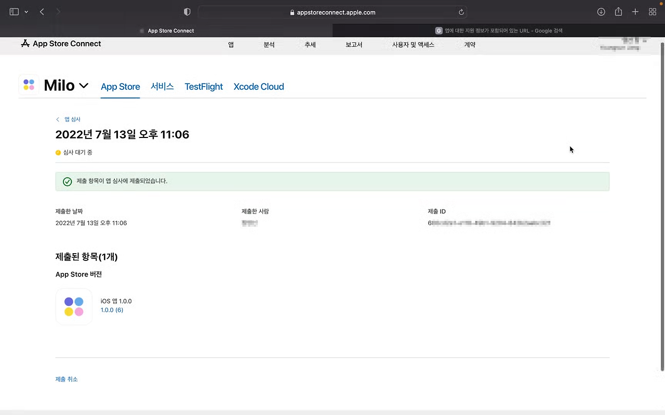Open the blurred account menu in header
Image resolution: width=665 pixels, height=415 pixels.
624,44
